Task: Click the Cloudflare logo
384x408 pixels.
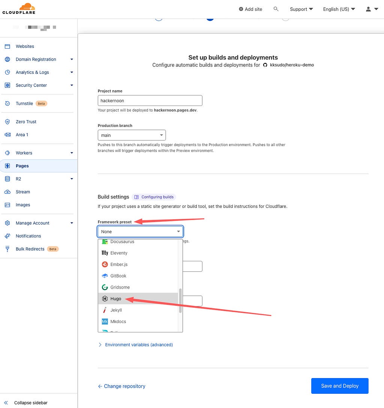Action: coord(19,9)
